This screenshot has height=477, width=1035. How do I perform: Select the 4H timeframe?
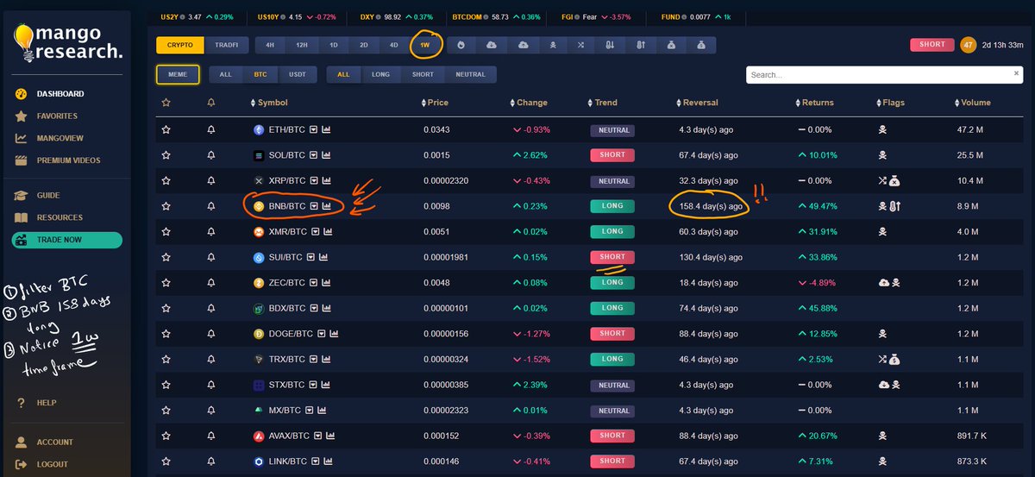coord(270,45)
